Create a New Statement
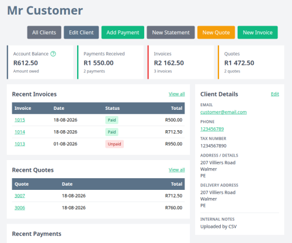 pyautogui.click(x=171, y=33)
